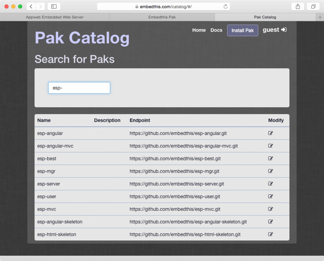Click the back navigation arrow

(30, 6)
